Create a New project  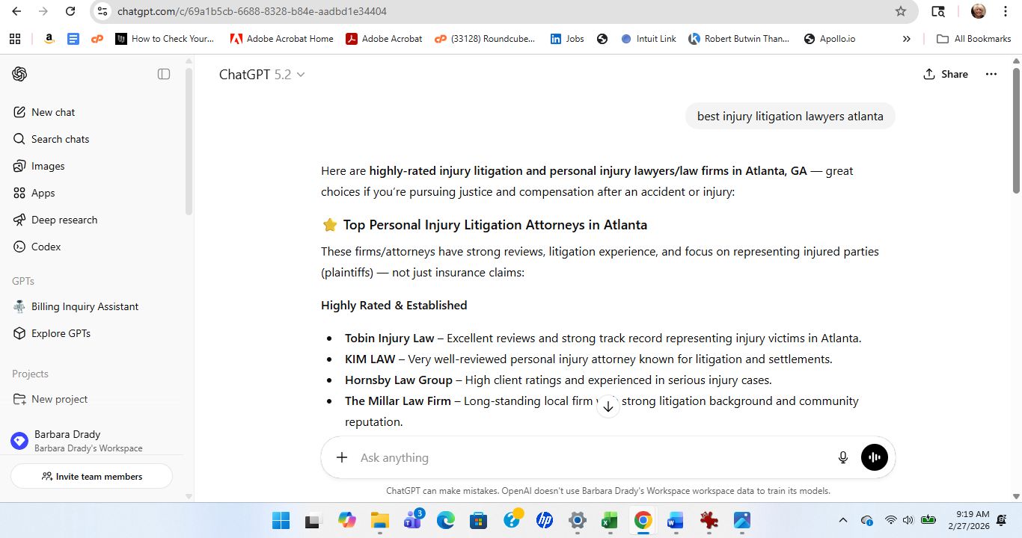pyautogui.click(x=51, y=399)
